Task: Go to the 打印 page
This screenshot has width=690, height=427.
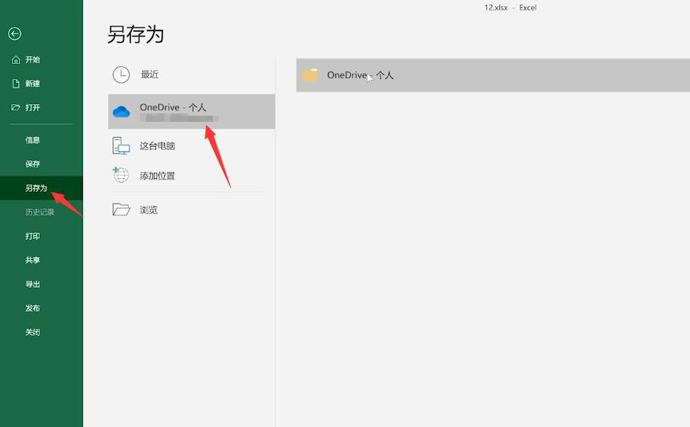Action: coord(33,236)
